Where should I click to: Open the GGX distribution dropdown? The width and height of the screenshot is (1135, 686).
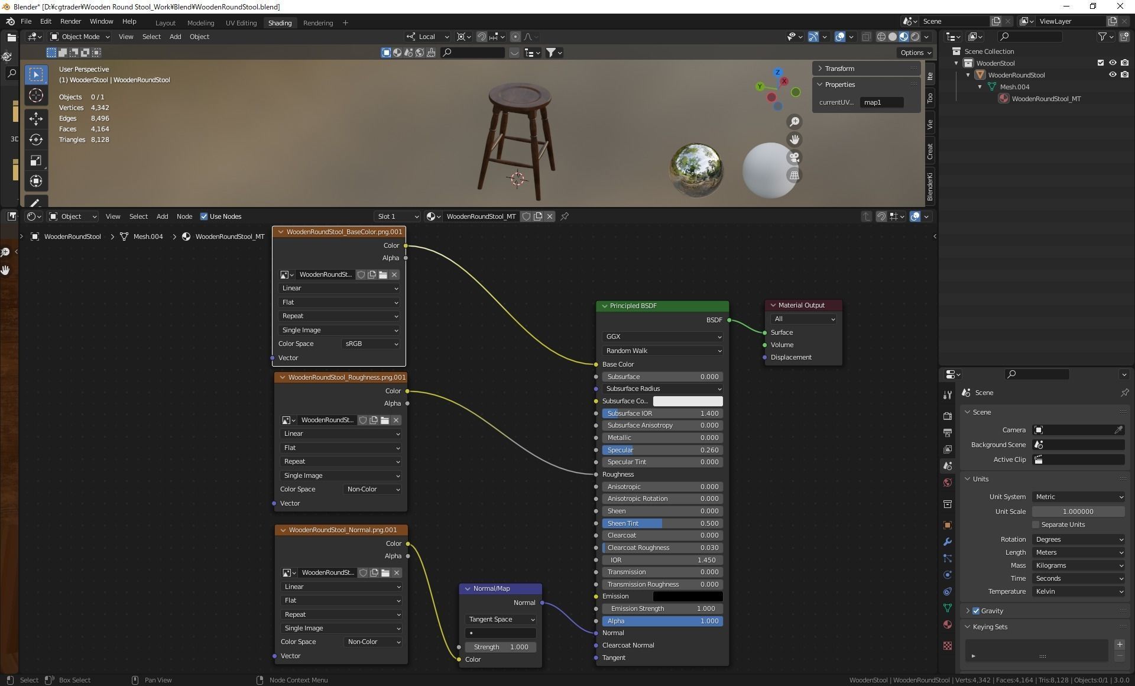[662, 336]
